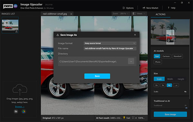Minimize the Nero window

coord(175,3)
